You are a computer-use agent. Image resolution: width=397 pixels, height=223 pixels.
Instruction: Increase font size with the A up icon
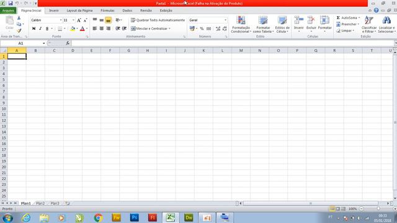[x=79, y=20]
